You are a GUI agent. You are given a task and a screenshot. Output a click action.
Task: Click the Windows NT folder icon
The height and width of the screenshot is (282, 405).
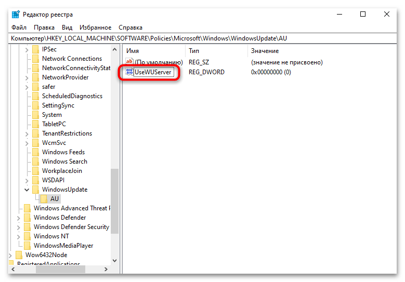[28, 236]
